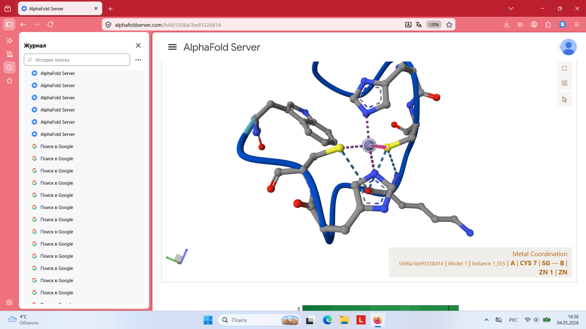Open the Wi-Fi network settings flyout
This screenshot has height=329, width=586.
click(x=527, y=320)
